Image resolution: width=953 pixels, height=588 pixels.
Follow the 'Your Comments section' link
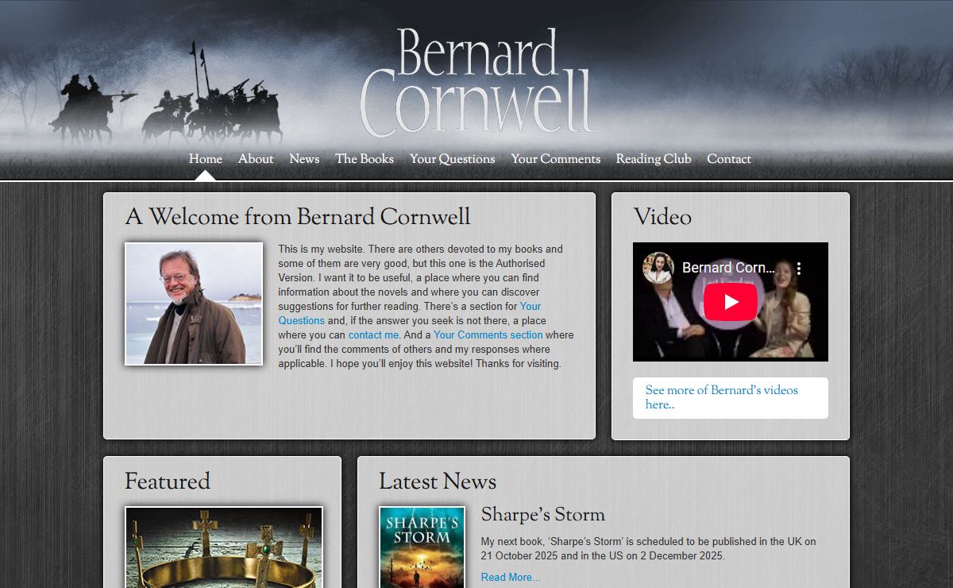pos(488,335)
